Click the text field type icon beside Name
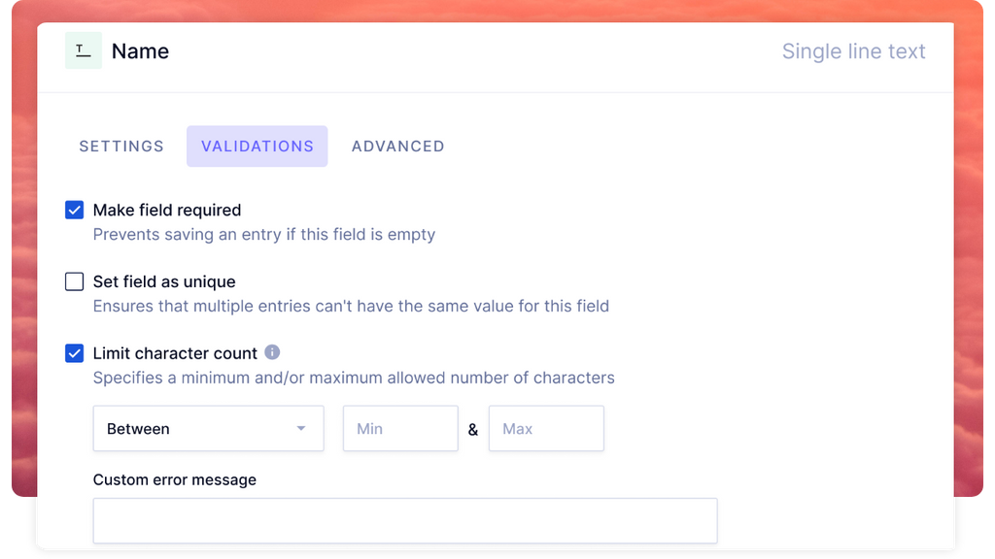995x559 pixels. coord(84,50)
